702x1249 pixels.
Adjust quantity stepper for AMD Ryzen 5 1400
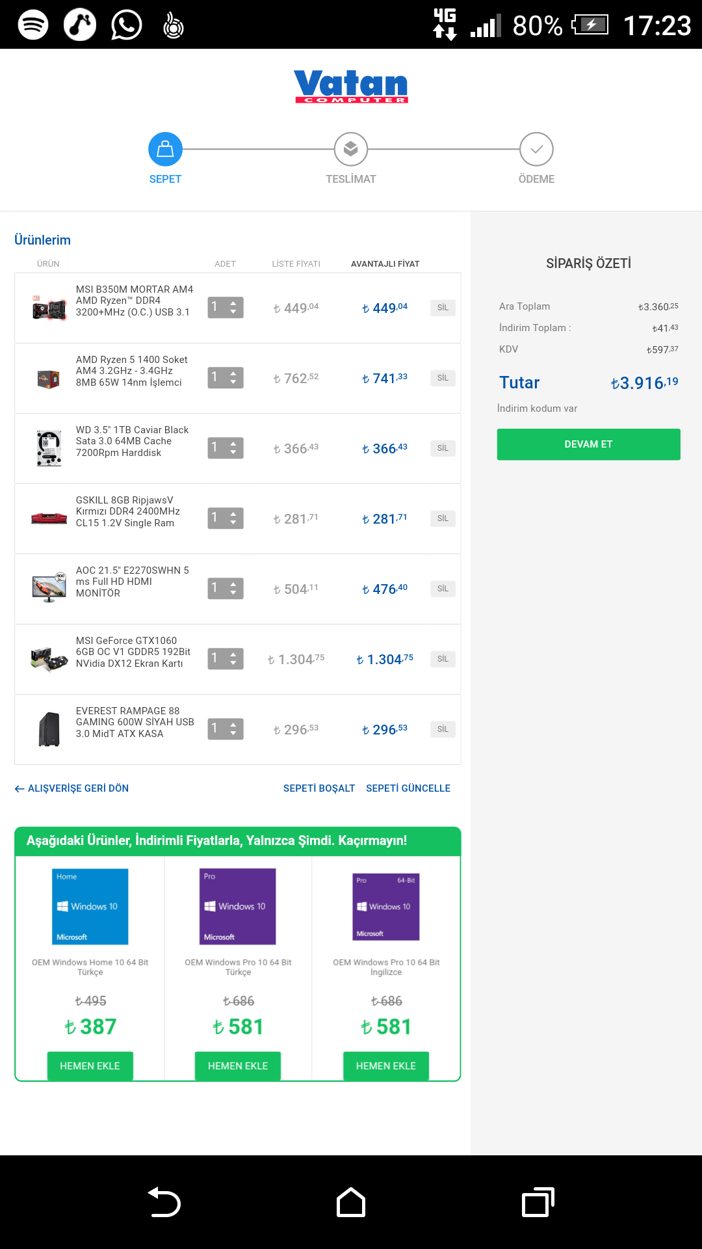pos(226,378)
